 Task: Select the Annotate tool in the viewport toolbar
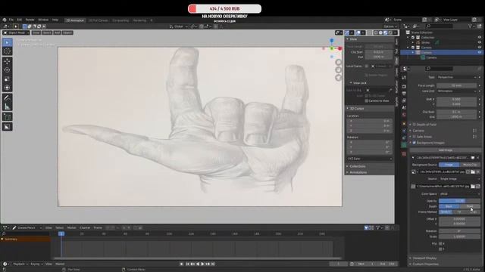(x=7, y=97)
